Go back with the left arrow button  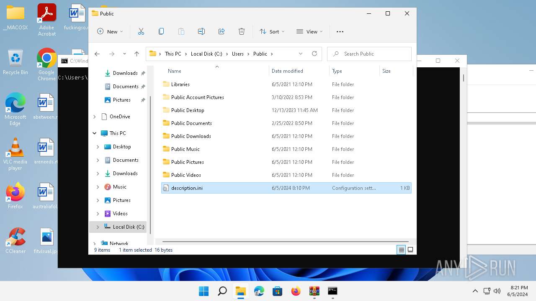(x=97, y=54)
